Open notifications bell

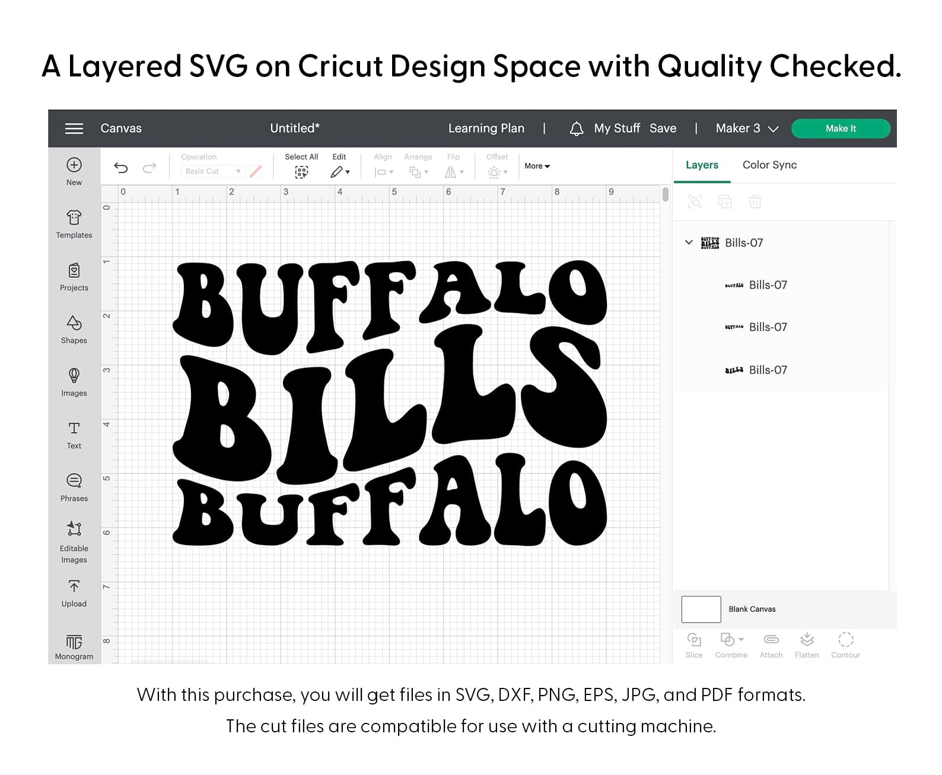[576, 129]
